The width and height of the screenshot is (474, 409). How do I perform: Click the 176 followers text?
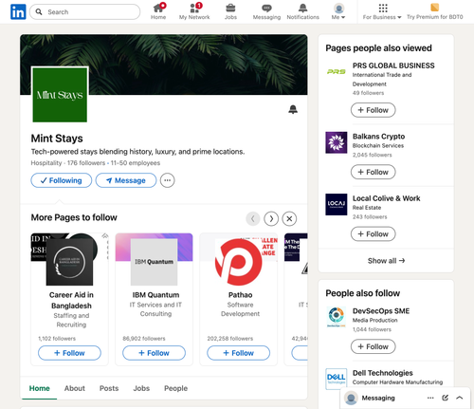pos(86,163)
